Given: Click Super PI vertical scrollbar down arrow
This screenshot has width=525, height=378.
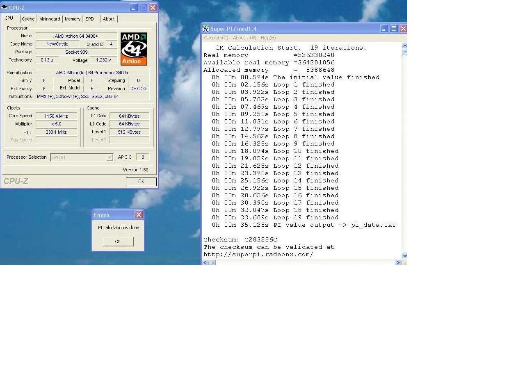Looking at the screenshot, I should pyautogui.click(x=404, y=256).
